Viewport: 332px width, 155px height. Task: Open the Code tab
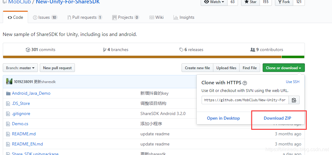pos(15,17)
